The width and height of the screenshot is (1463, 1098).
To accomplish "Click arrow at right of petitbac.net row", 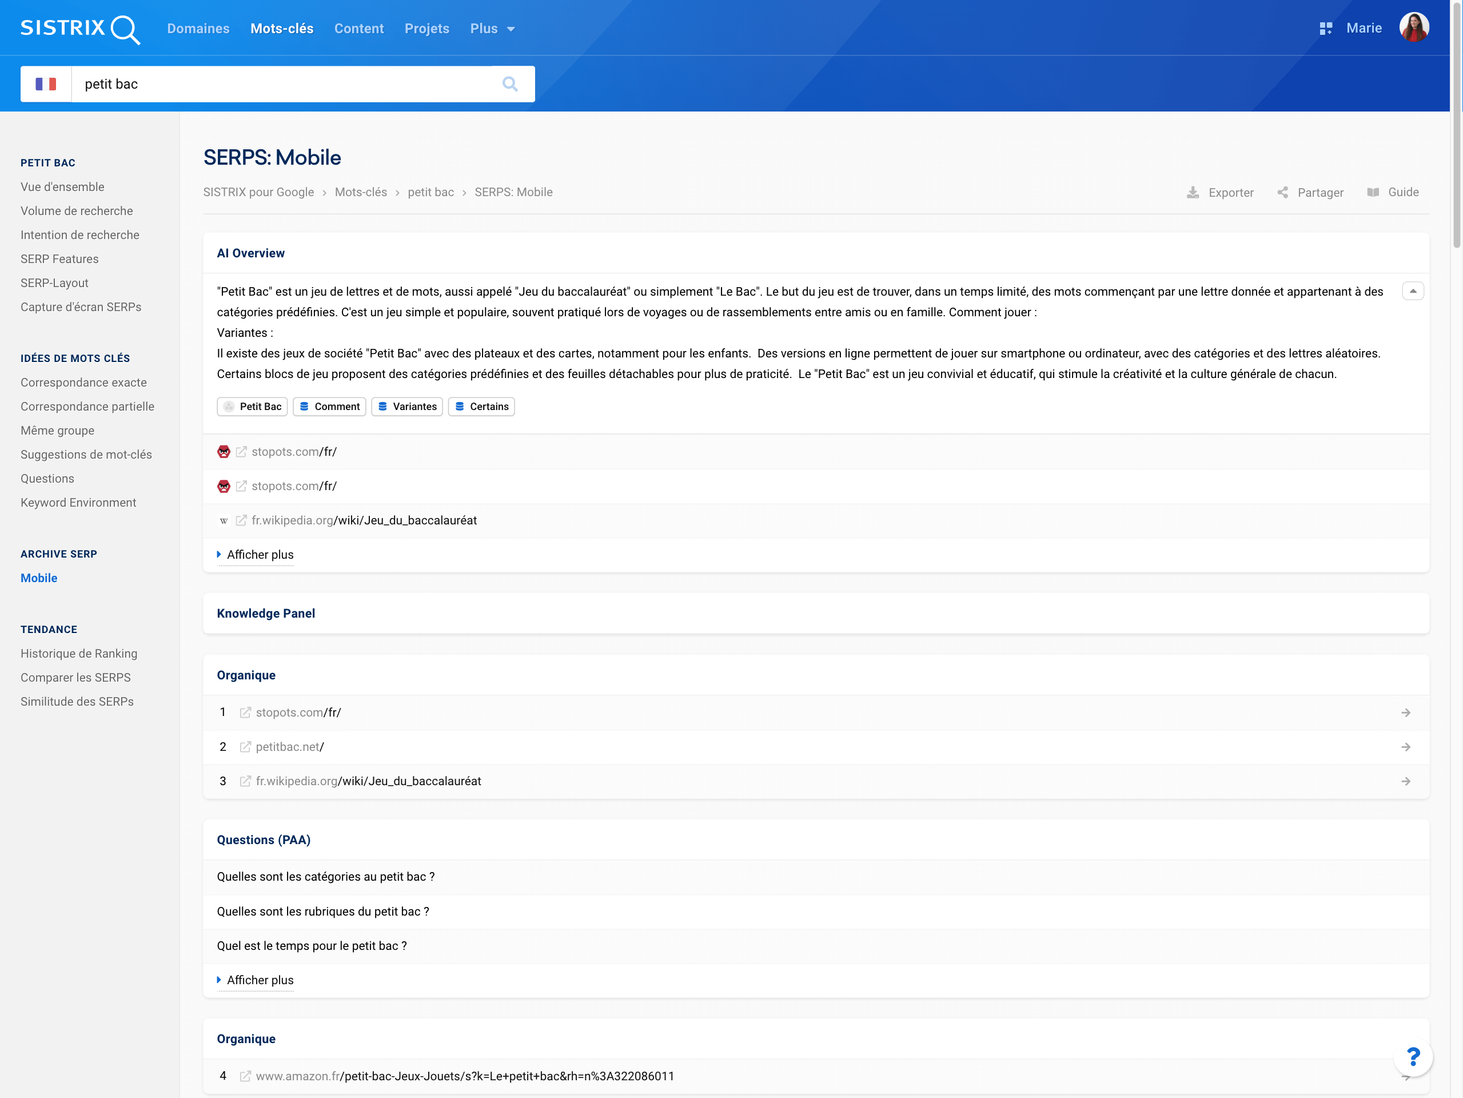I will tap(1406, 747).
